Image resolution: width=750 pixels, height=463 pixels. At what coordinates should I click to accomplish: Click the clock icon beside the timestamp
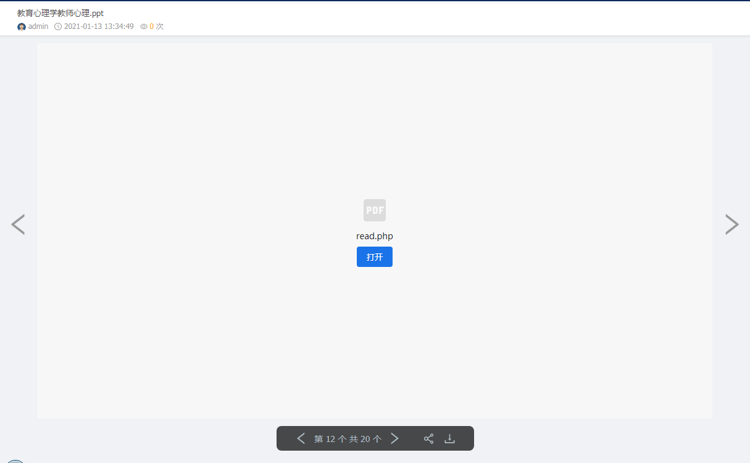tap(58, 27)
